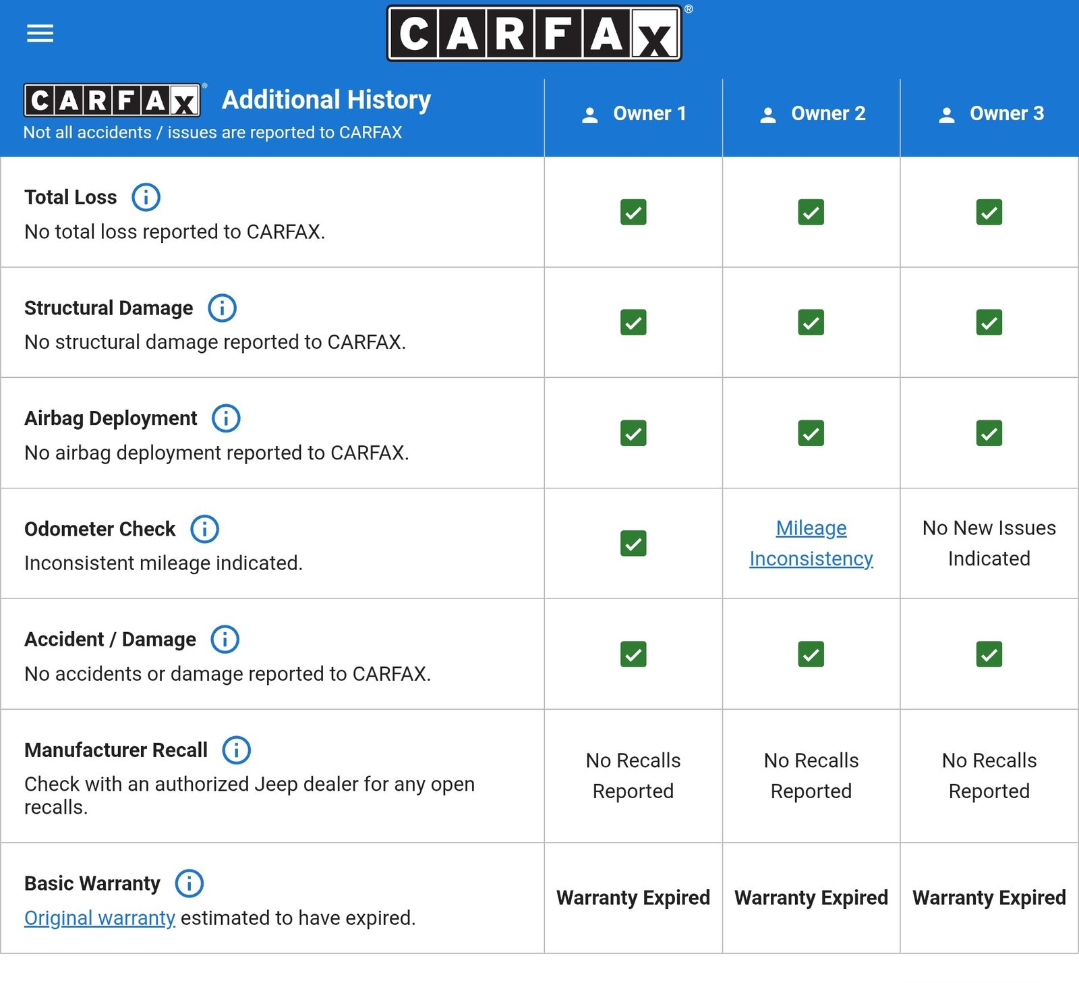Show Odometer Check info tooltip
The image size is (1079, 983).
click(x=204, y=529)
